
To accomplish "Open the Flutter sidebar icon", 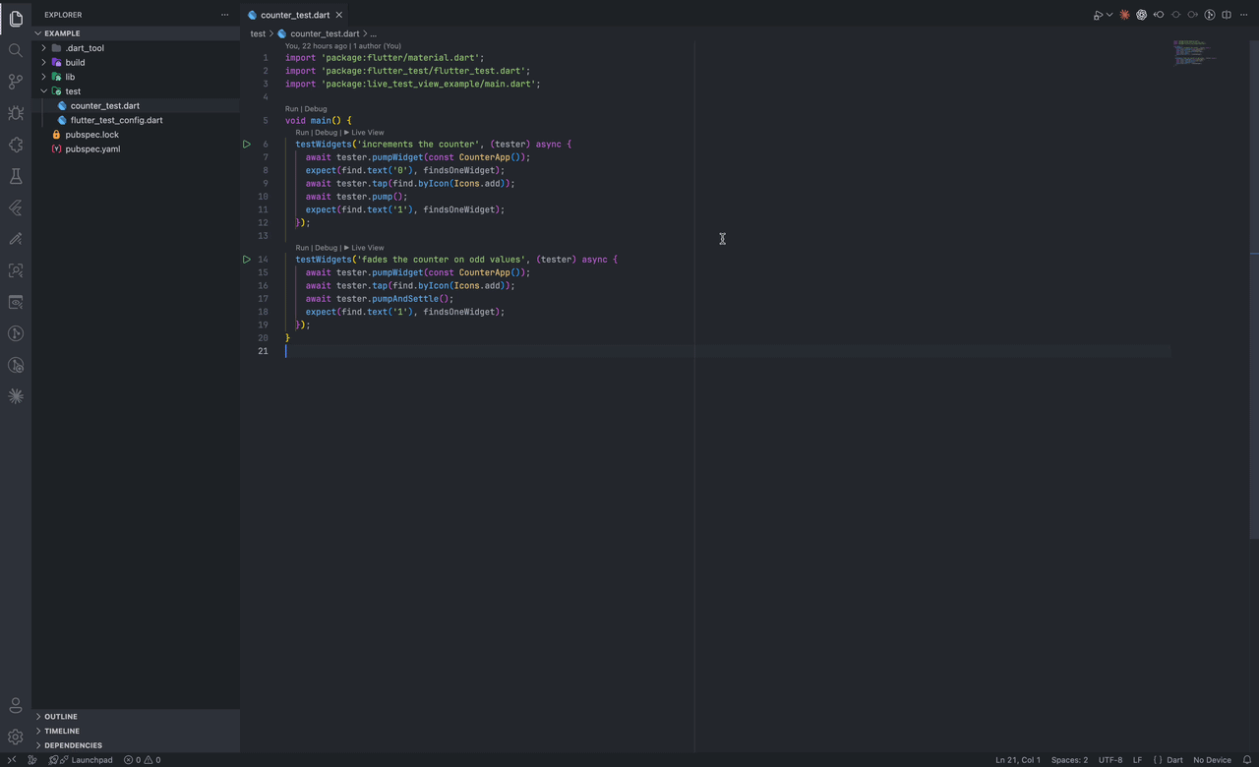I will tap(16, 207).
